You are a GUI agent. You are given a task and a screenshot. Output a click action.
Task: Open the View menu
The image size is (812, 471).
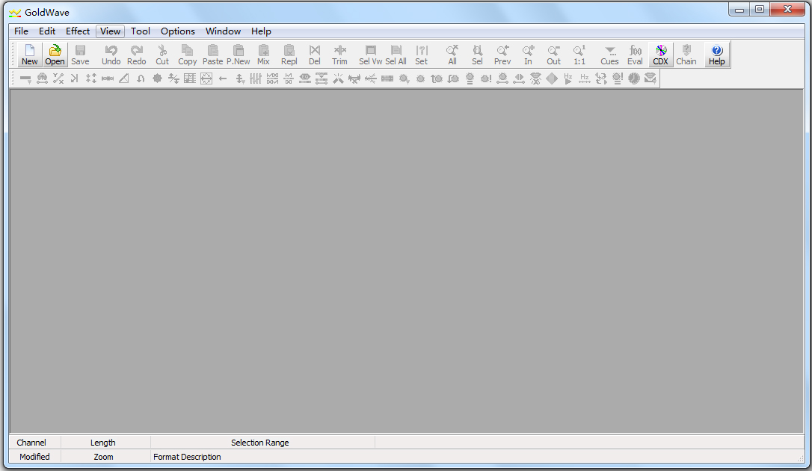(x=111, y=31)
